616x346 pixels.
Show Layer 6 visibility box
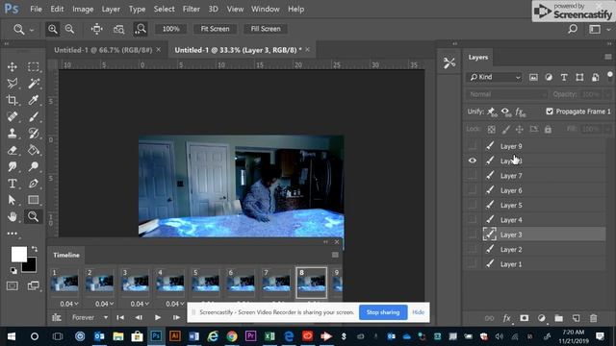[473, 190]
